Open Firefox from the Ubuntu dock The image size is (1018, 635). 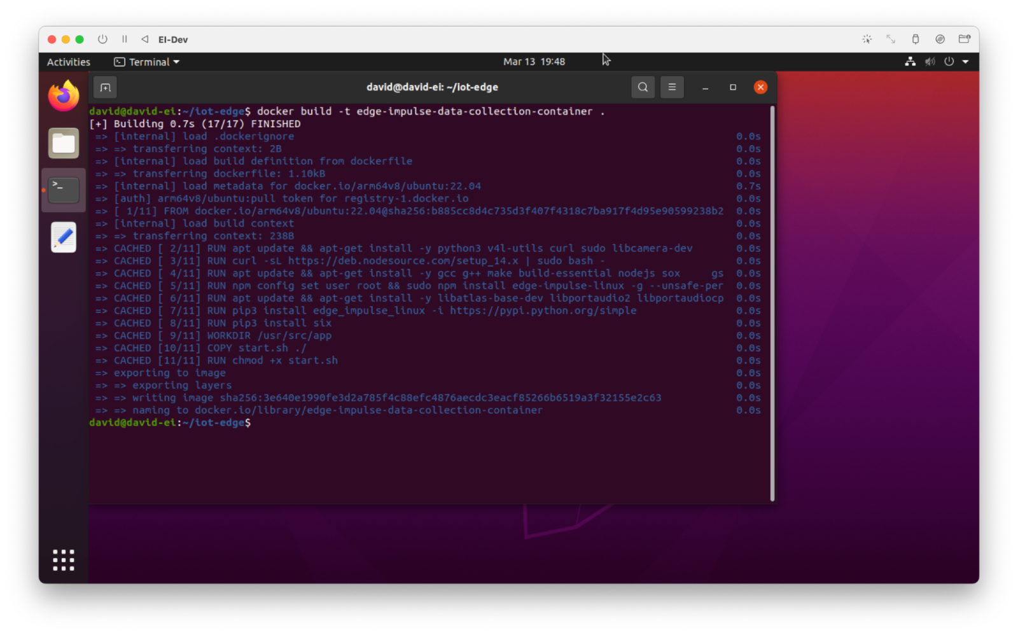pyautogui.click(x=64, y=96)
